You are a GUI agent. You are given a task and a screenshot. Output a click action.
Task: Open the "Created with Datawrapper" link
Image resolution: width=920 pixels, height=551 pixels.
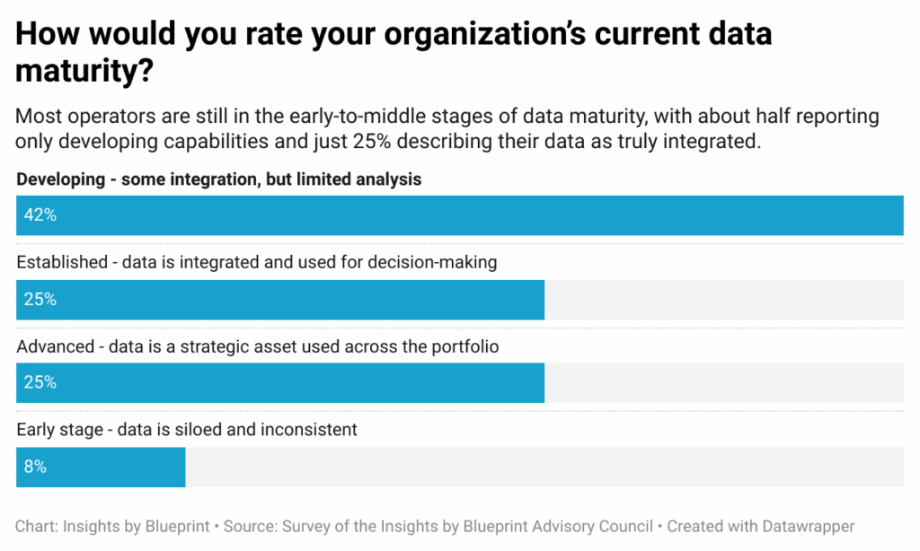(x=760, y=527)
